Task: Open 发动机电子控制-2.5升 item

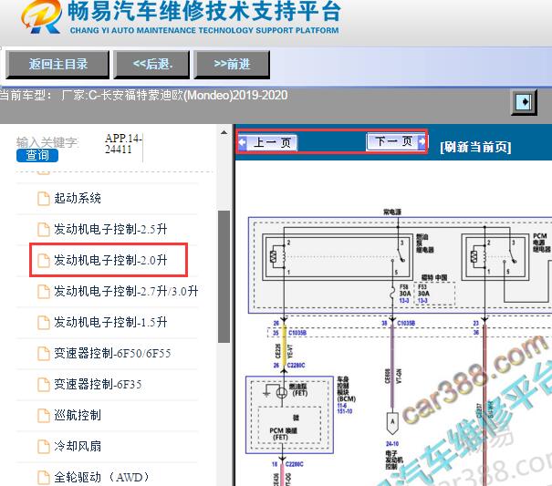Action: (x=110, y=229)
